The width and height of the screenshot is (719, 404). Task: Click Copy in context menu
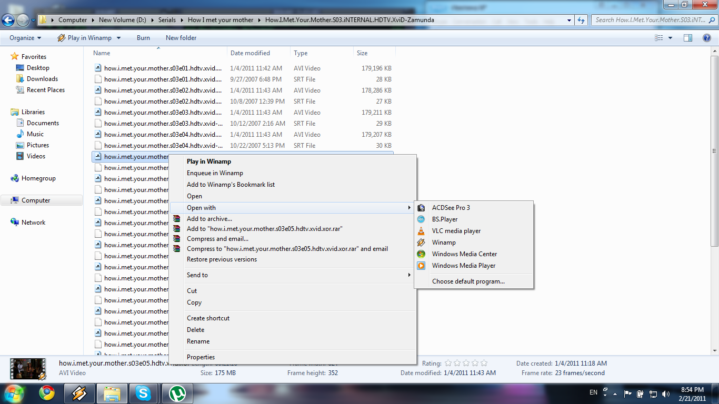pyautogui.click(x=292, y=302)
